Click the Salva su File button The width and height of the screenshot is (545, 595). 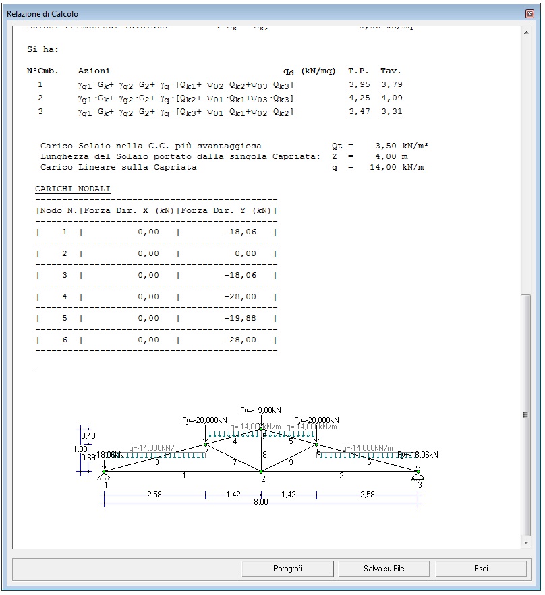point(384,569)
